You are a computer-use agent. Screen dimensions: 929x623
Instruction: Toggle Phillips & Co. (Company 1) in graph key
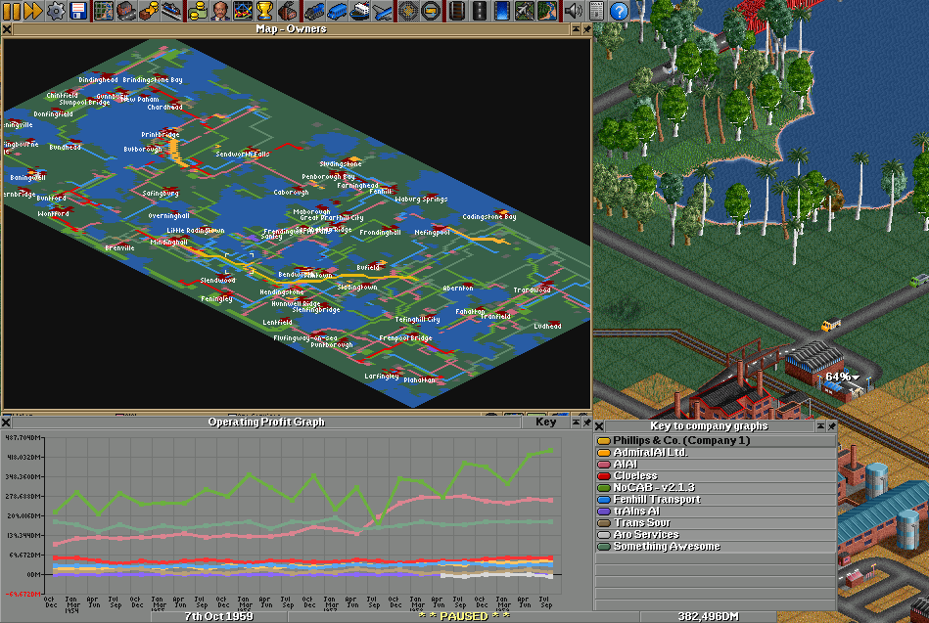(x=716, y=441)
